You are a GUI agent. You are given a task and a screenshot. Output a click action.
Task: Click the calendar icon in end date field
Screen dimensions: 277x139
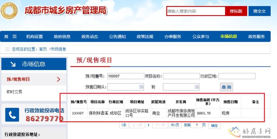coord(196,87)
